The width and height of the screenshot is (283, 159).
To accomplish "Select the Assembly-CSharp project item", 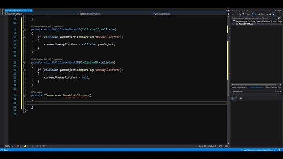I will (x=246, y=24).
